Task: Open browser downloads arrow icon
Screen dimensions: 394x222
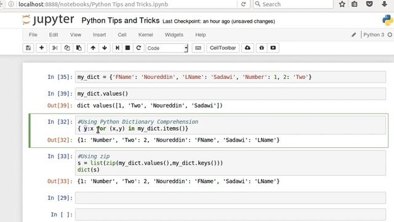Action: click(384, 4)
